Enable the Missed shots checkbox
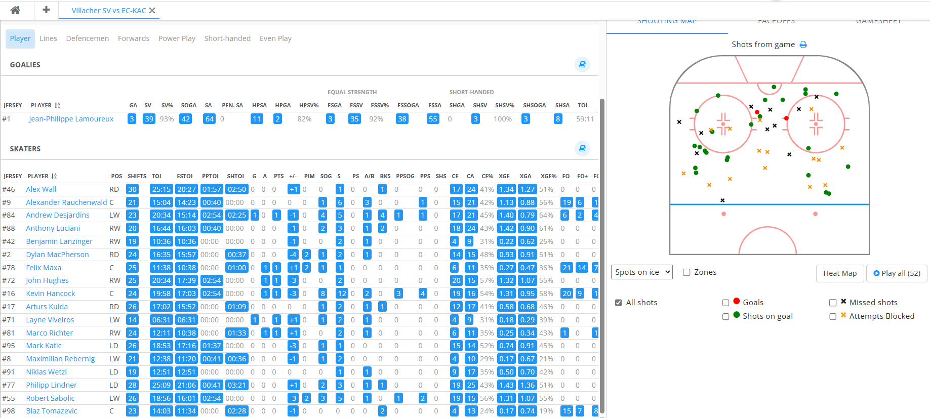This screenshot has width=930, height=418. [832, 303]
